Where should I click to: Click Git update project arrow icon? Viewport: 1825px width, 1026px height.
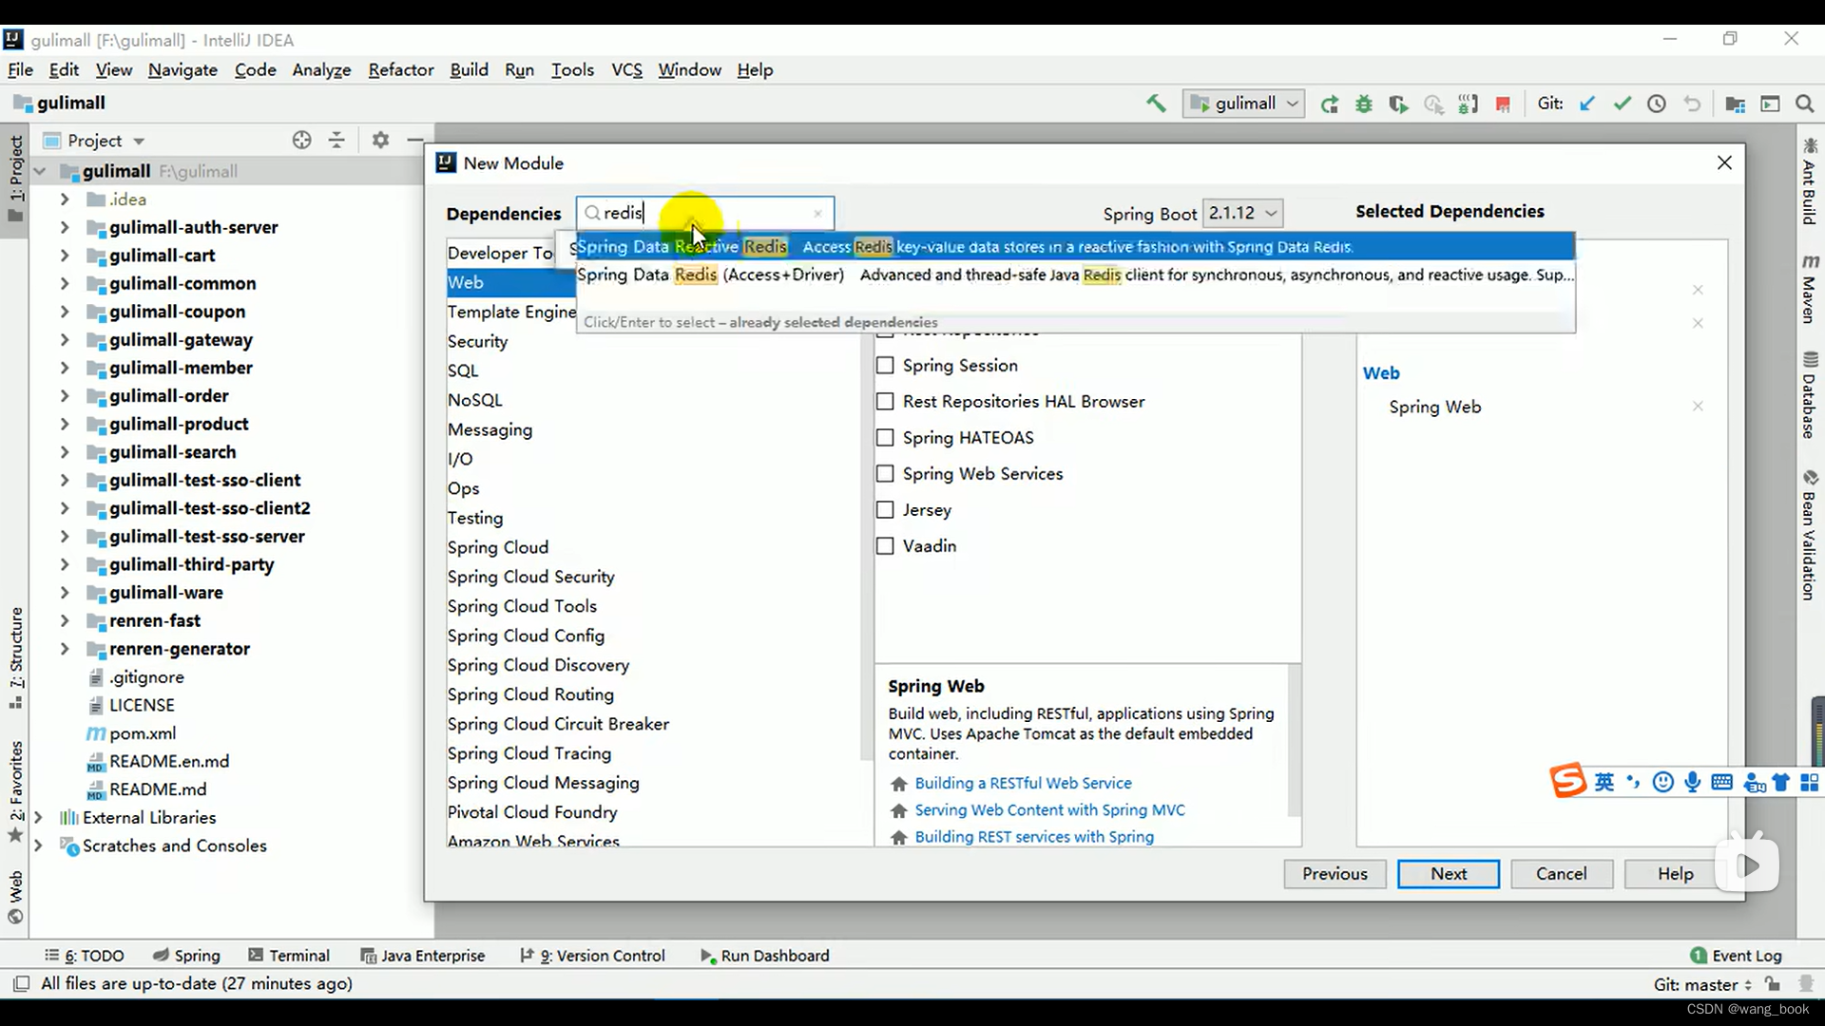(1587, 104)
